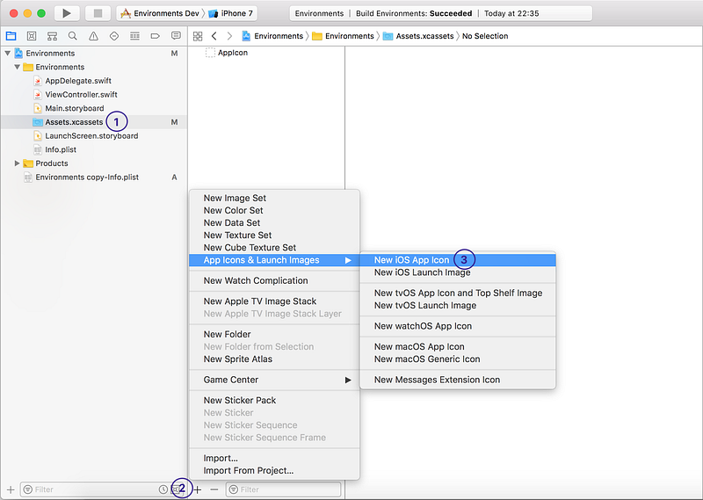Run the project with the Play button
Viewport: 703px width, 500px height.
click(67, 13)
